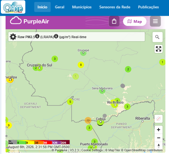169x154 pixels.
Task: Open the Publicações menu item
Action: coord(148,7)
